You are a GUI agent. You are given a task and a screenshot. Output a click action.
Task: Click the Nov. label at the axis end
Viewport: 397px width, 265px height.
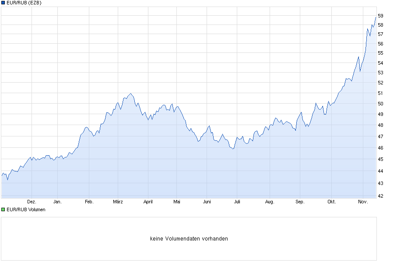tap(362, 202)
